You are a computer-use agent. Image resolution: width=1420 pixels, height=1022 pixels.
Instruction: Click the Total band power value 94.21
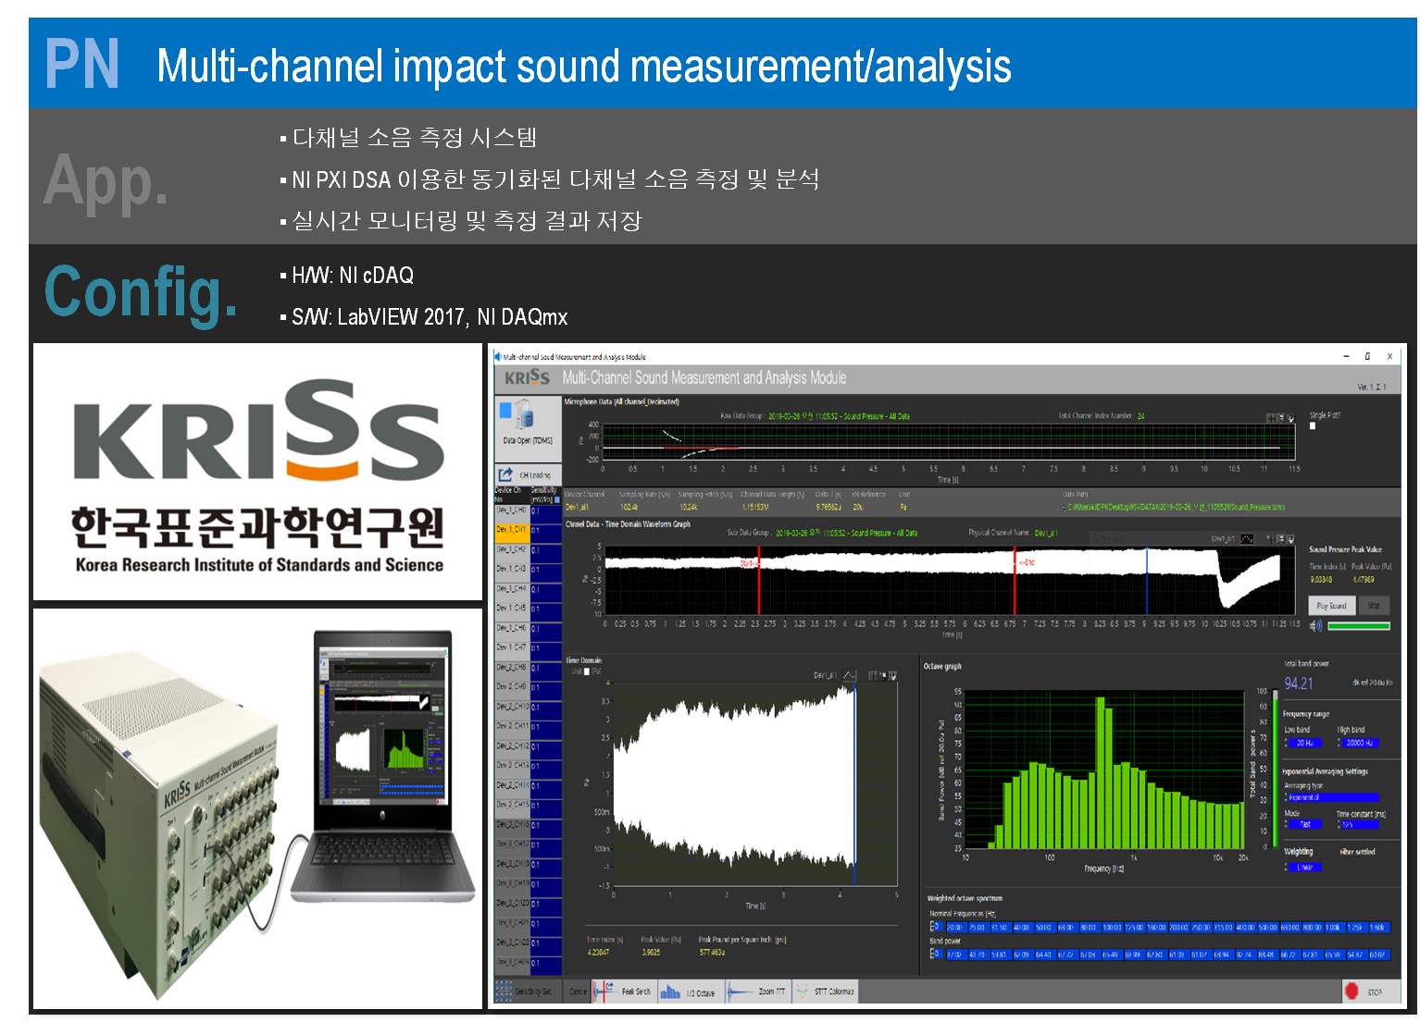pyautogui.click(x=1299, y=683)
